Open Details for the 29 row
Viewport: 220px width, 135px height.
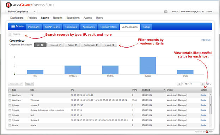[203, 95]
